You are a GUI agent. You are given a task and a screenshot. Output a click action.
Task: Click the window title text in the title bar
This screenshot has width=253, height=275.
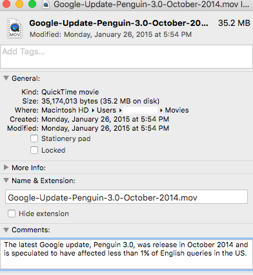tap(151, 5)
